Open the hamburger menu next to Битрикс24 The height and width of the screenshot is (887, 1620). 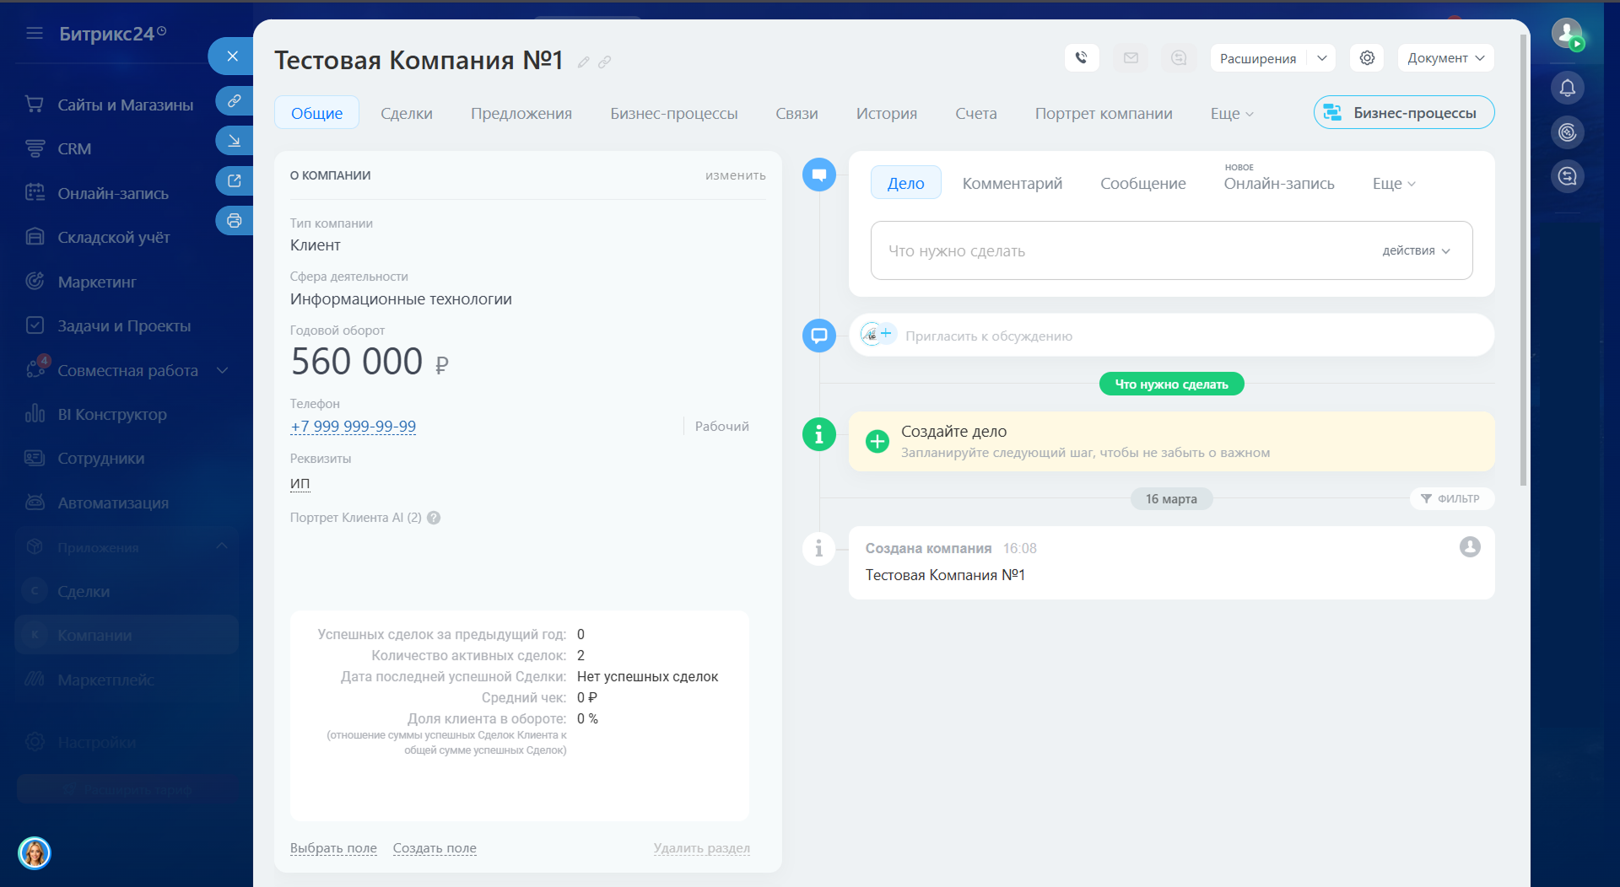tap(35, 34)
